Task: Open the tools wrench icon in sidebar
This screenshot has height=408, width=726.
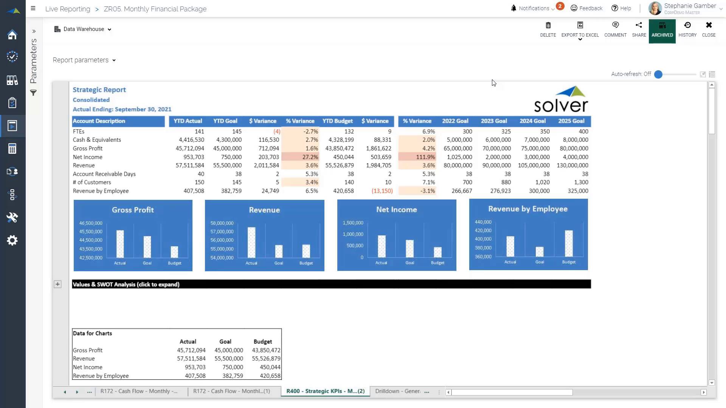Action: point(12,218)
